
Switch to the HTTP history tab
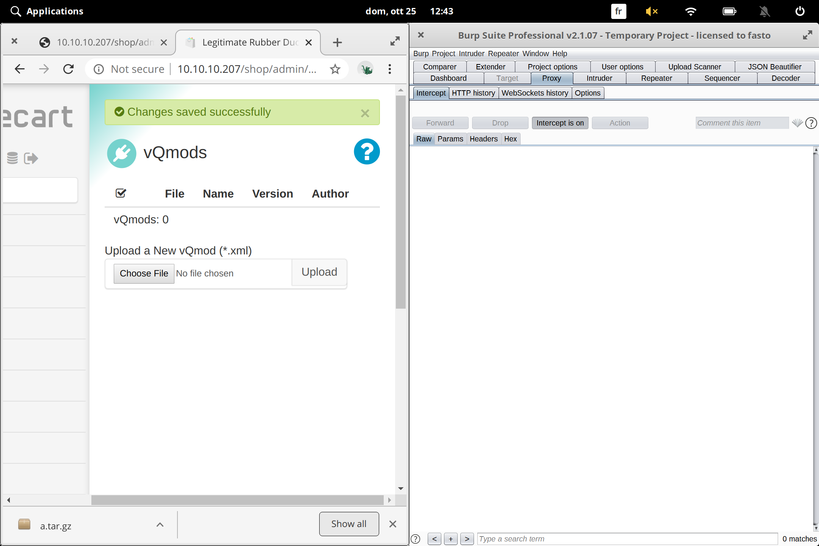473,93
